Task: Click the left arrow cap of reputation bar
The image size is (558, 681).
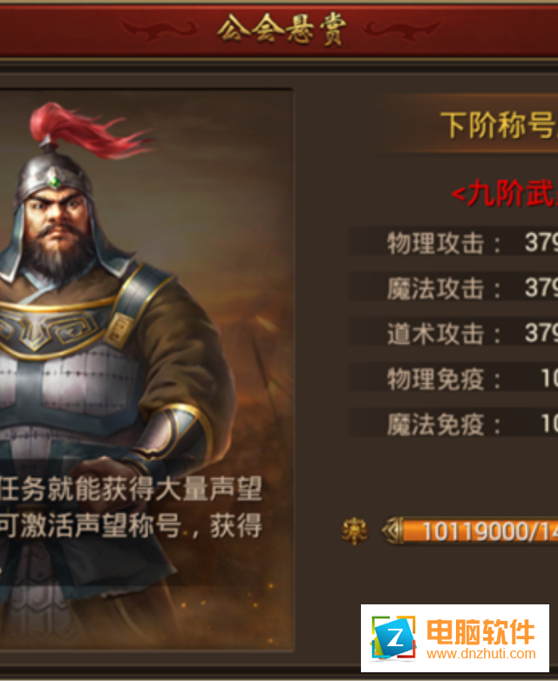Action: click(x=392, y=530)
